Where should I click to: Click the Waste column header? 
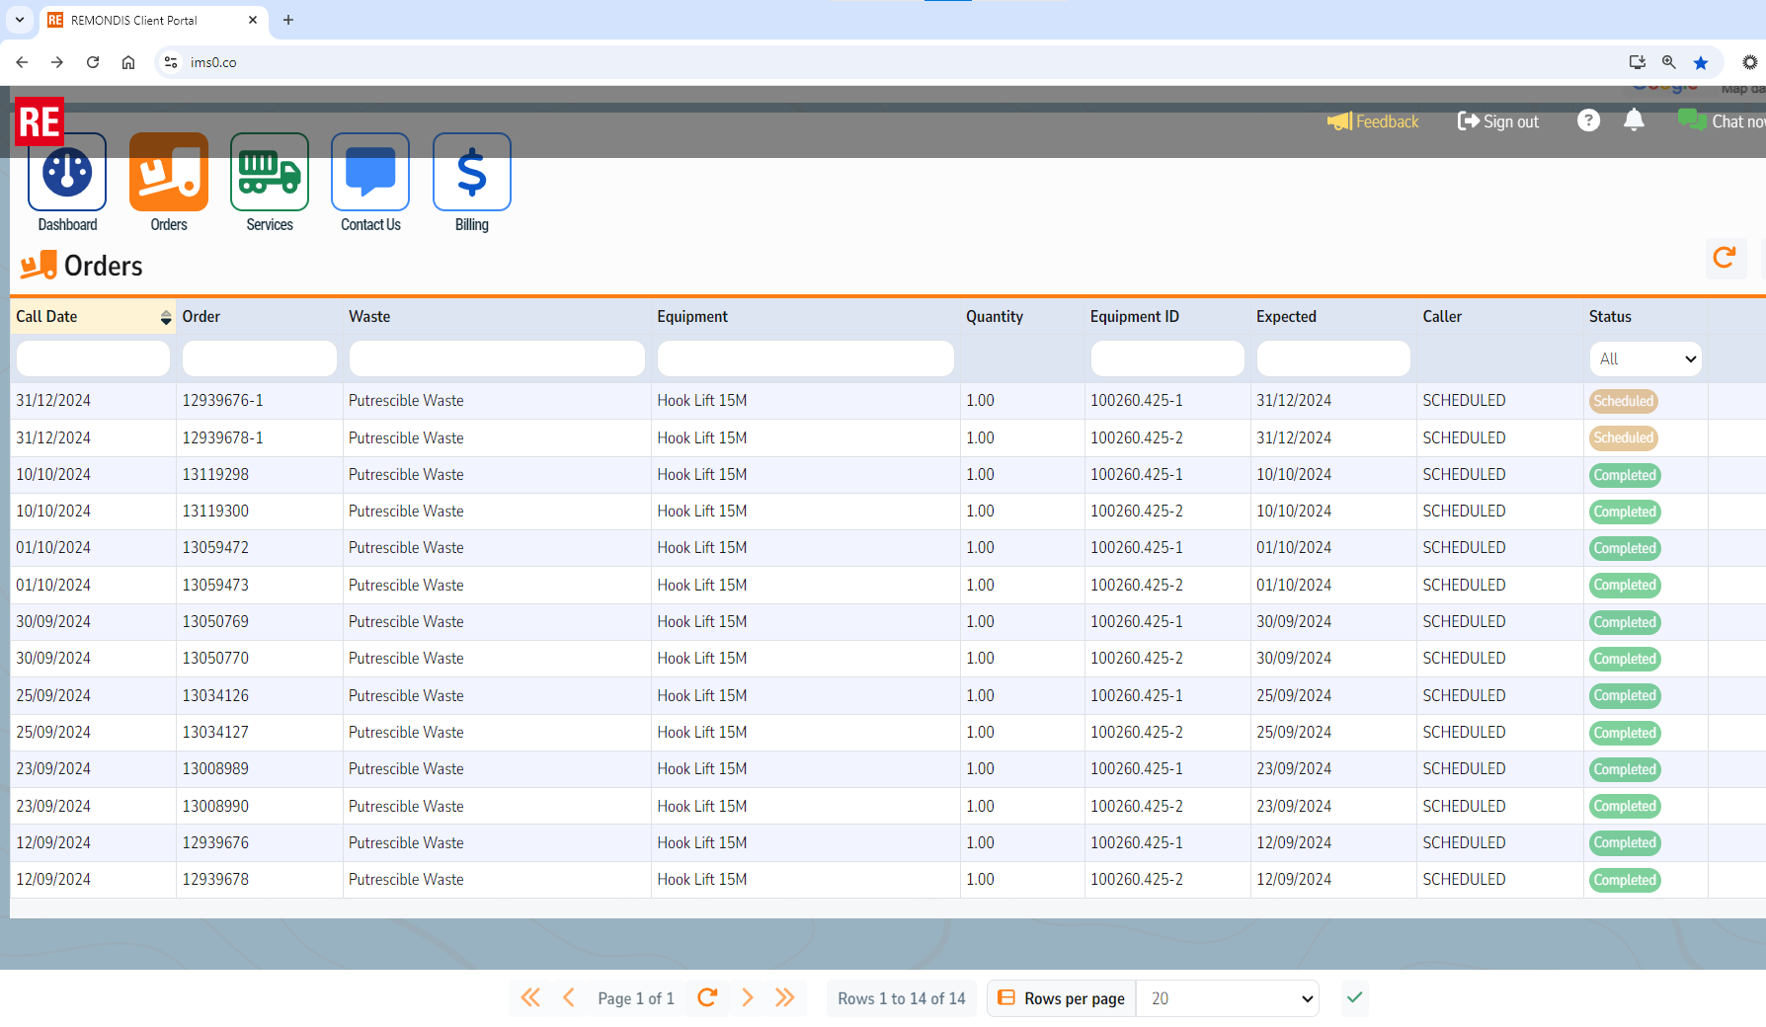tap(369, 317)
